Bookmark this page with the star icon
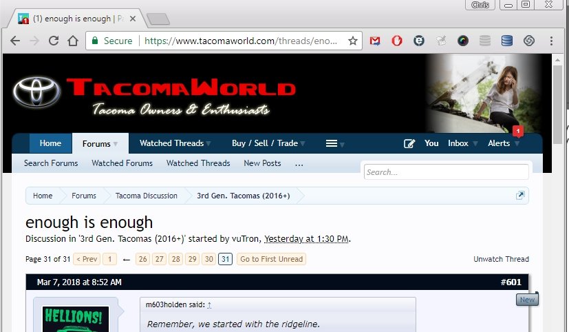The height and width of the screenshot is (332, 569). click(353, 41)
